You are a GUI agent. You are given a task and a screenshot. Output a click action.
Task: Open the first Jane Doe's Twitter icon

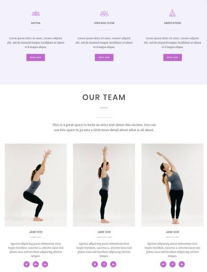[x=27, y=264]
